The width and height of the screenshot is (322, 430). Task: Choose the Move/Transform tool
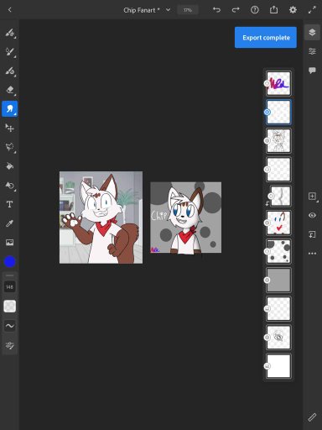point(10,128)
